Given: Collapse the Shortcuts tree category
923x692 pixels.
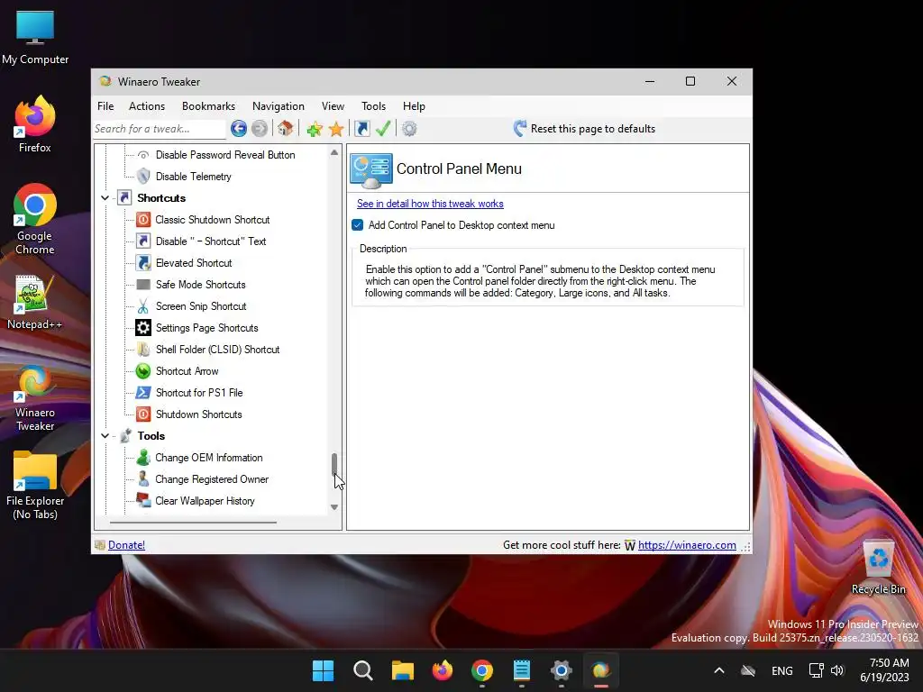Looking at the screenshot, I should pos(105,197).
